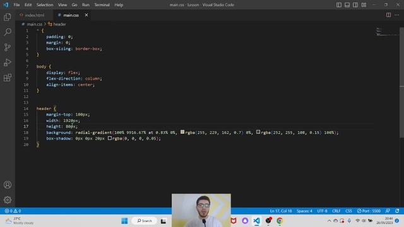The width and height of the screenshot is (404, 227).
Task: Click the 'header' selector on line 14
Action: pyautogui.click(x=44, y=108)
